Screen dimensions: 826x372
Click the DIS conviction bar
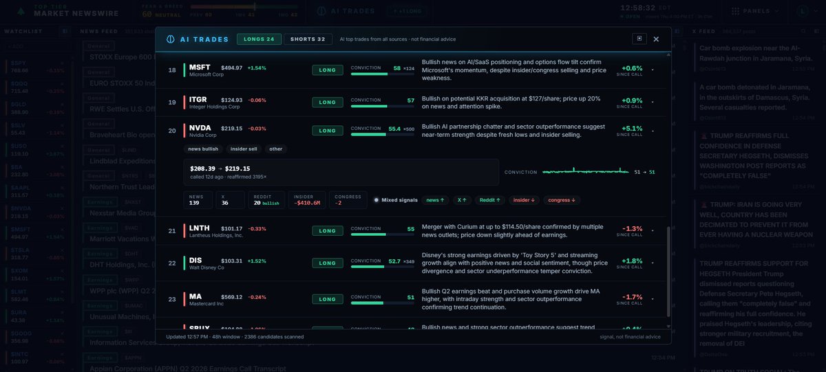[x=383, y=267]
